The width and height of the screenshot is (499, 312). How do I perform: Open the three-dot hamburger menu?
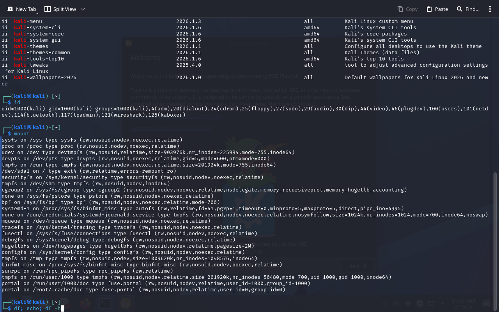(x=490, y=9)
